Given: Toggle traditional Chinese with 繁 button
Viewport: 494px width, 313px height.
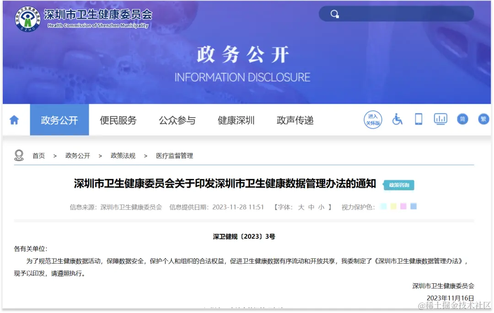Looking at the screenshot, I should pyautogui.click(x=484, y=119).
